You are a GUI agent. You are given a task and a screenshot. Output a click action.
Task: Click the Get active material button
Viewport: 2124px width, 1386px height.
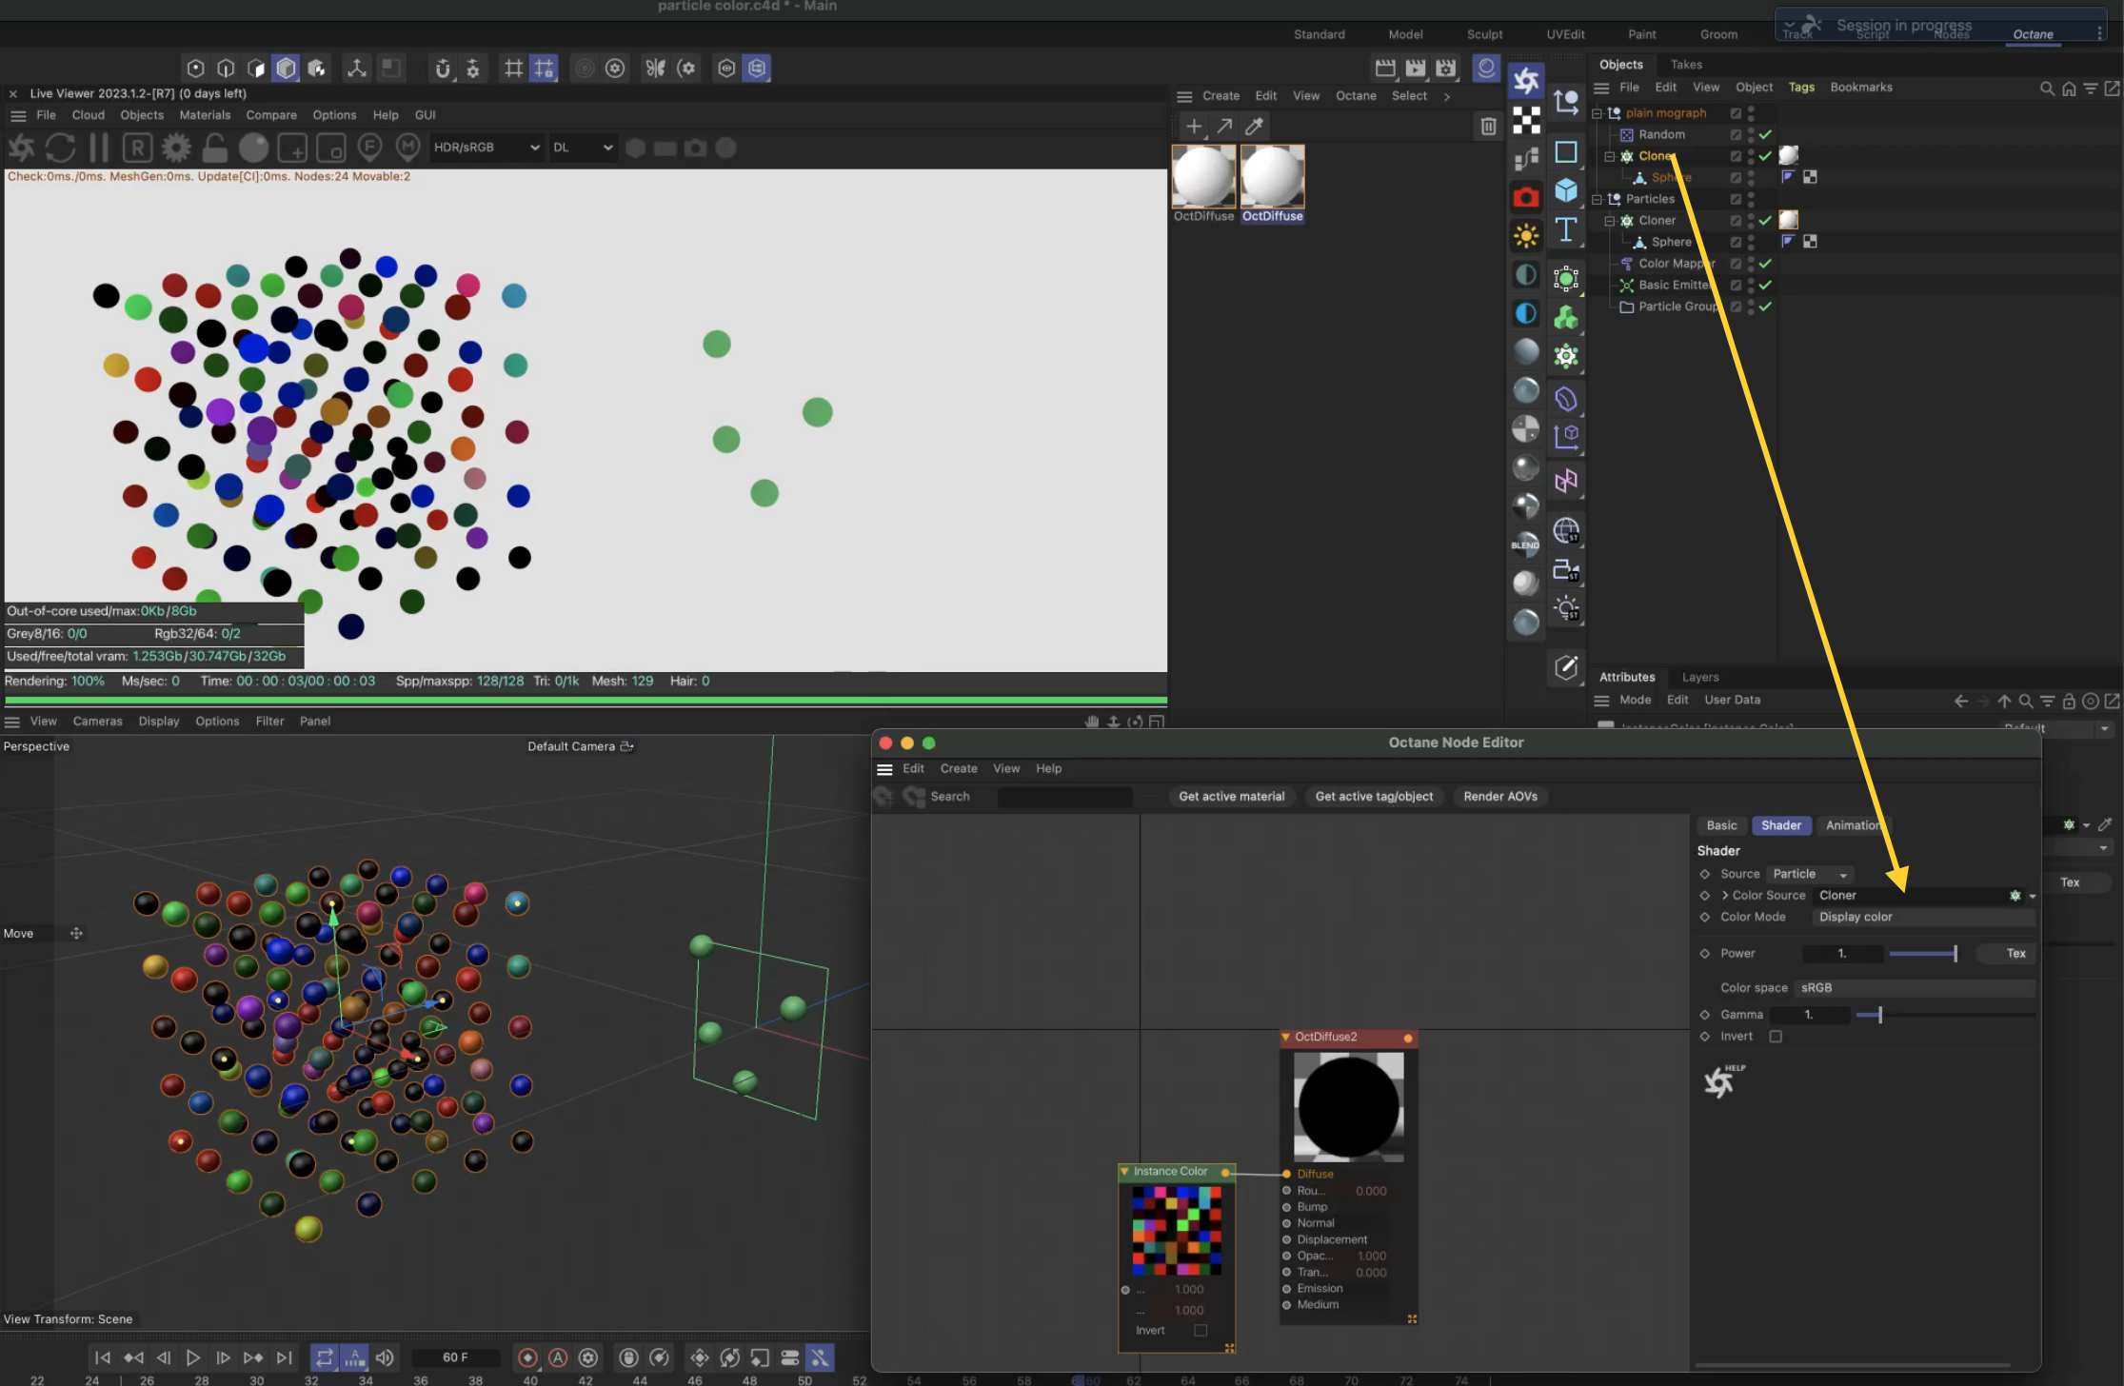[x=1231, y=797]
